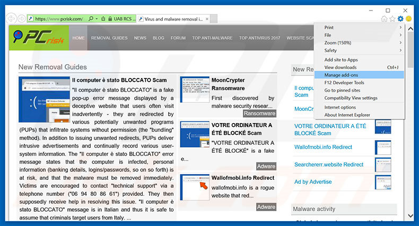The image size is (419, 226).
Task: Open Il computer è stato BLOCCATO Scam article
Action: [119, 80]
